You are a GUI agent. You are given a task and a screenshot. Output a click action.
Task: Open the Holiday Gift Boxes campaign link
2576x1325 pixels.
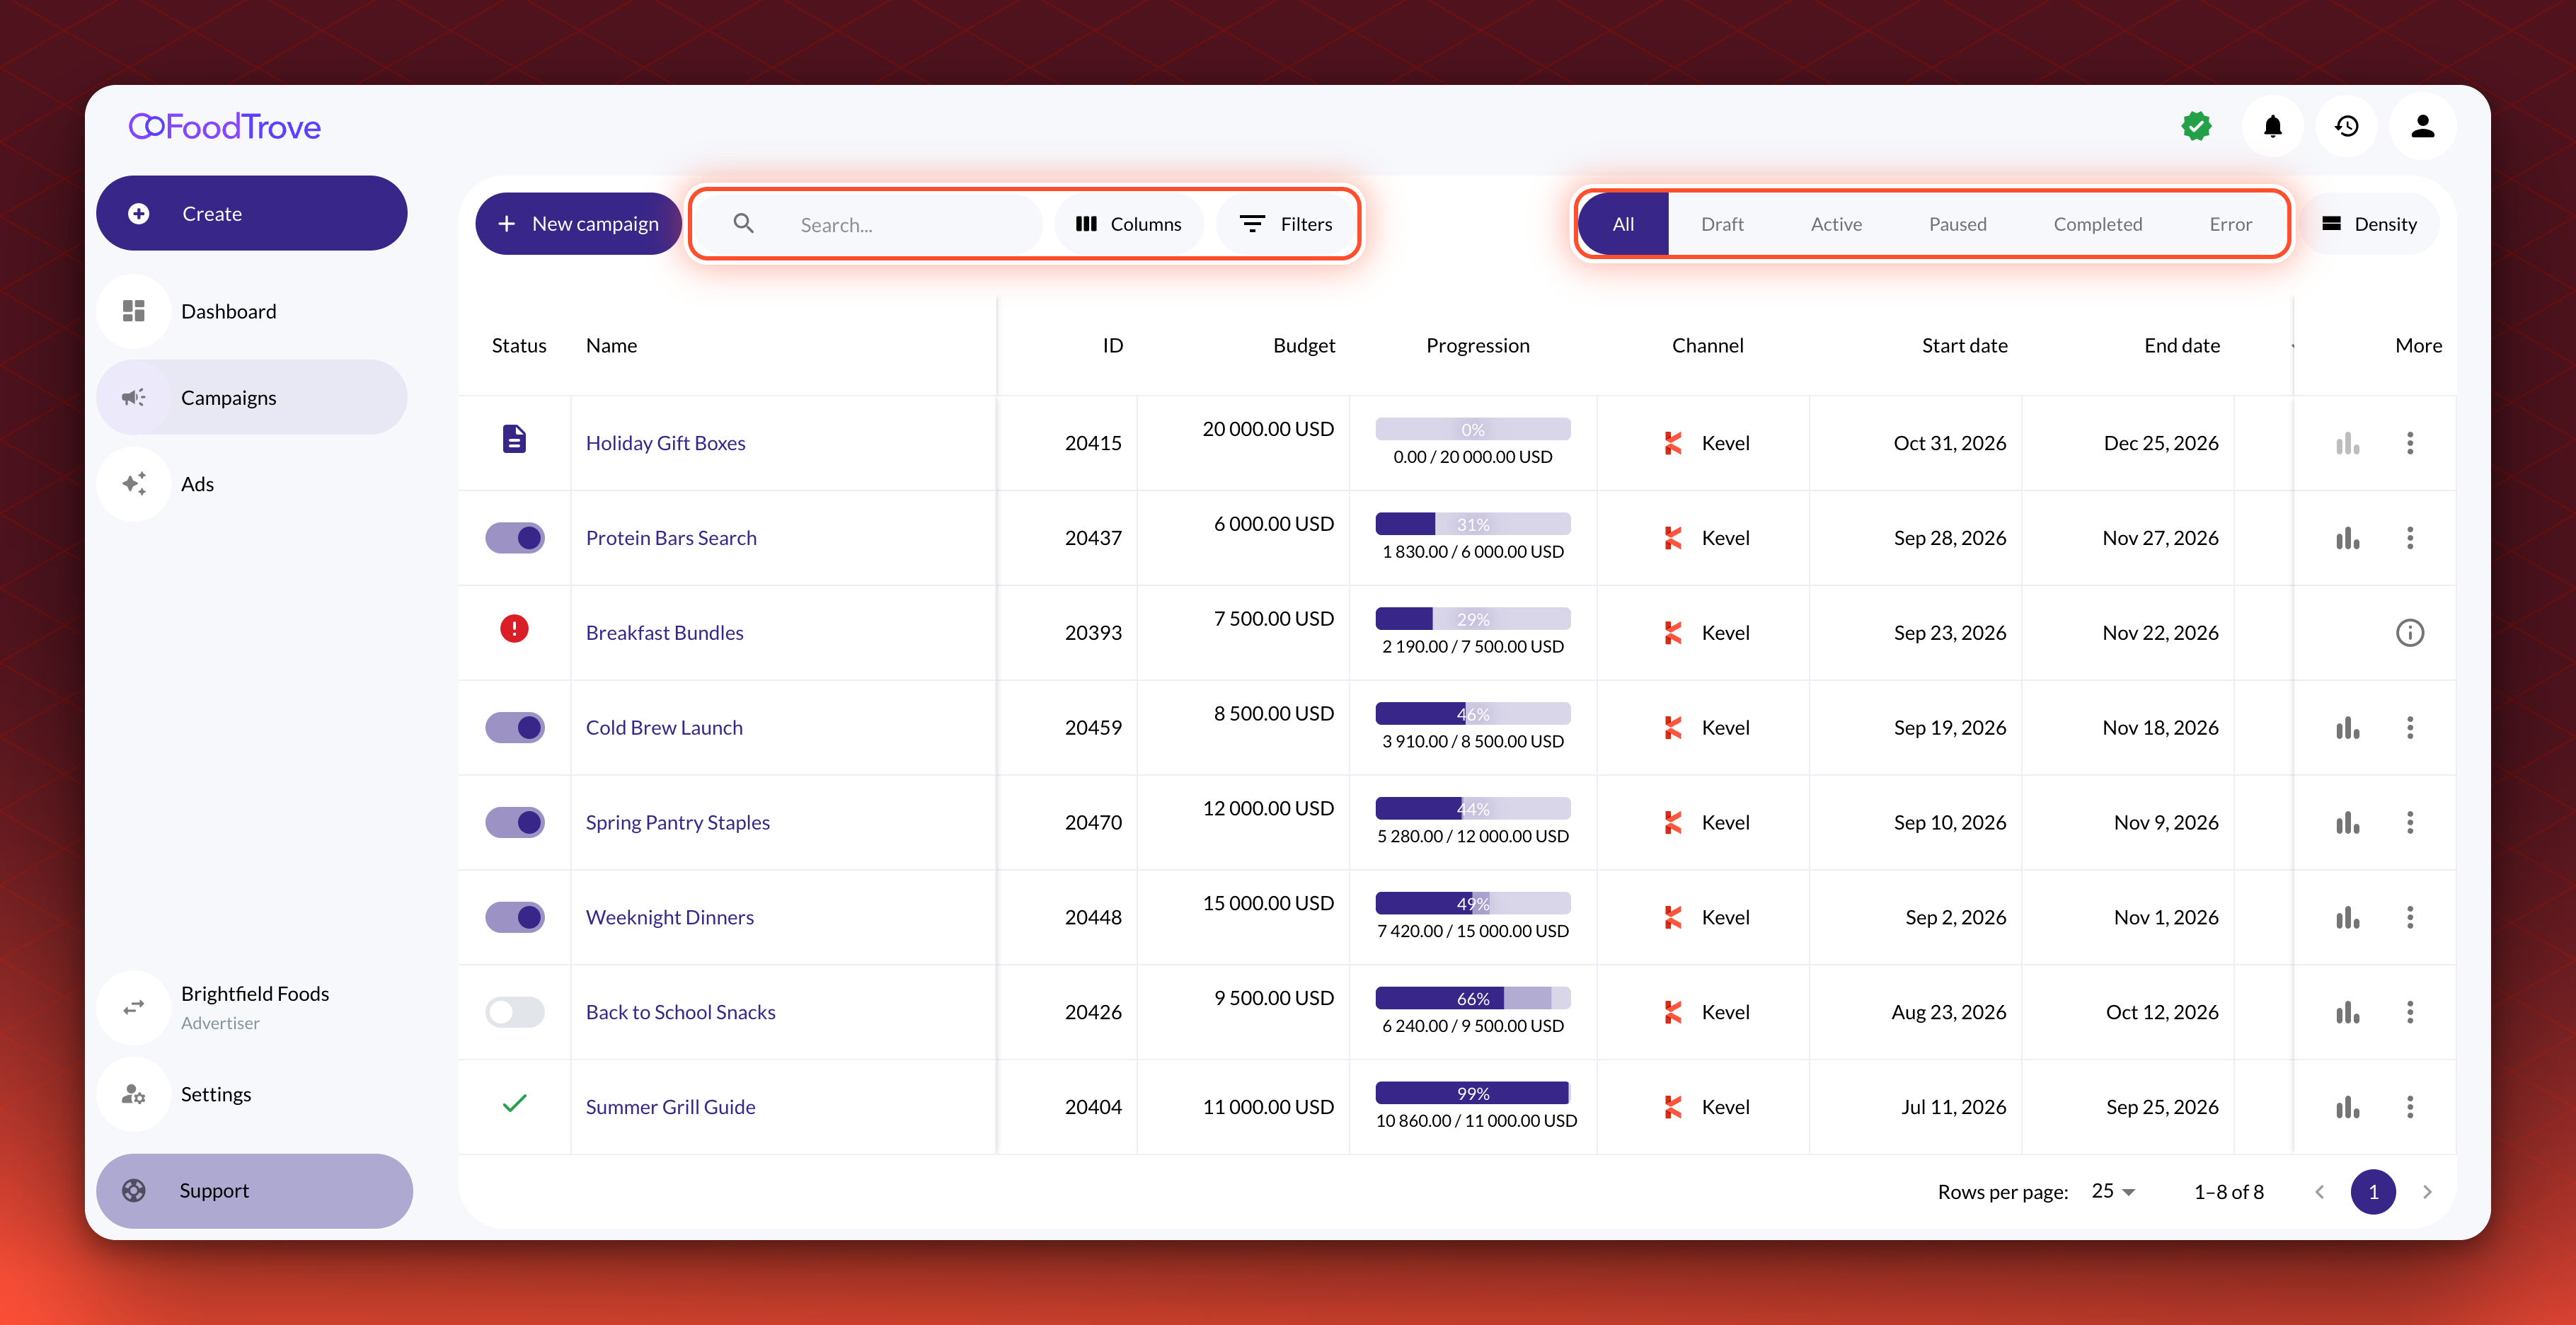pyautogui.click(x=665, y=443)
